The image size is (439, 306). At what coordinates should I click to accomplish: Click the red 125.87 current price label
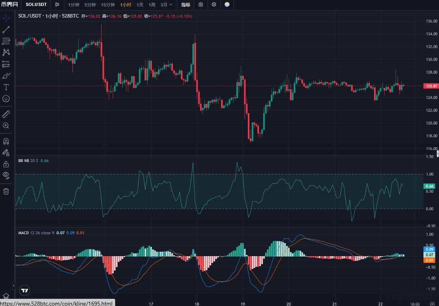[431, 86]
